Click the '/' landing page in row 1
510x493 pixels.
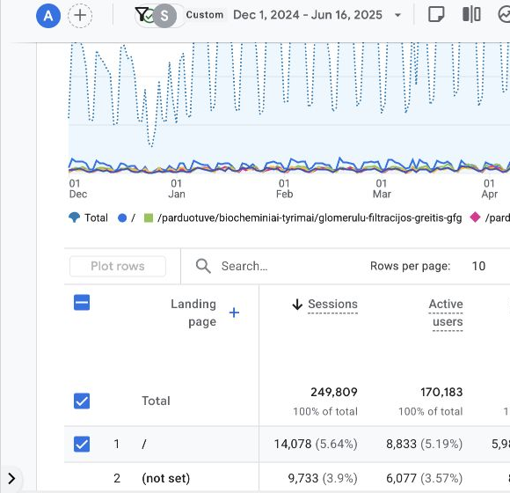tap(143, 445)
